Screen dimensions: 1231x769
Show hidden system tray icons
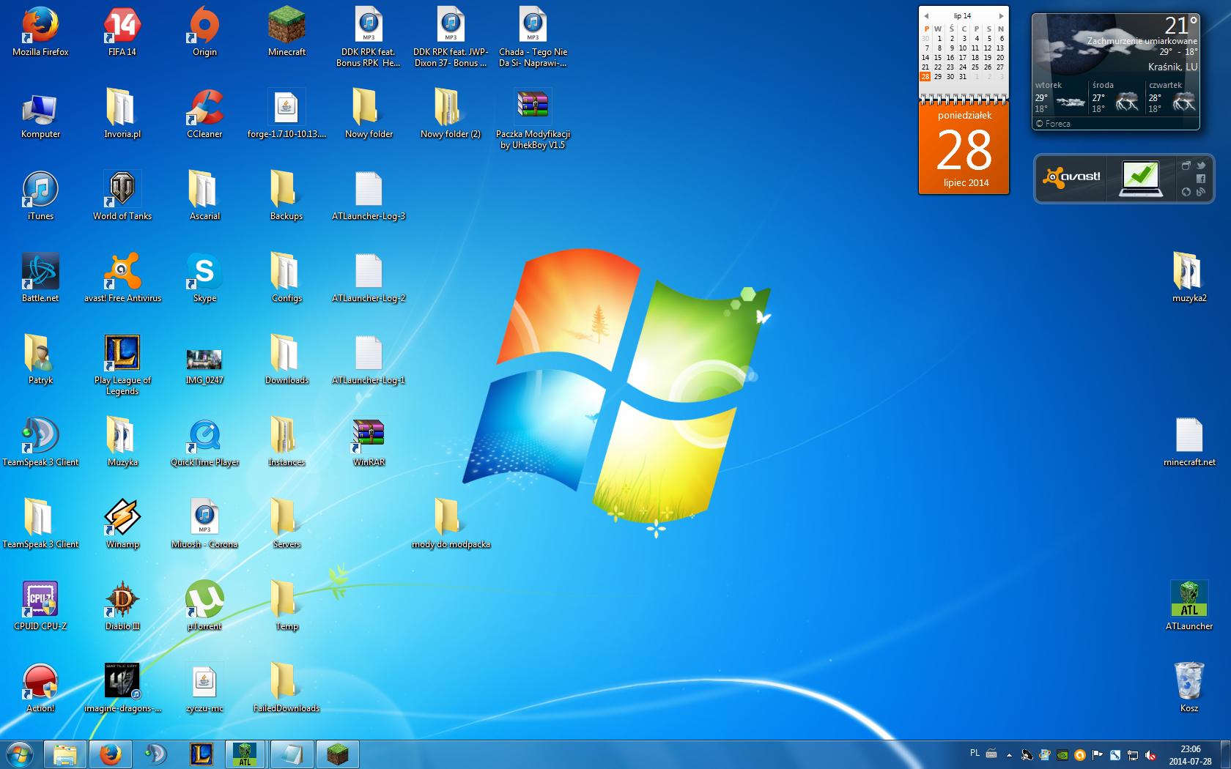(x=1009, y=755)
